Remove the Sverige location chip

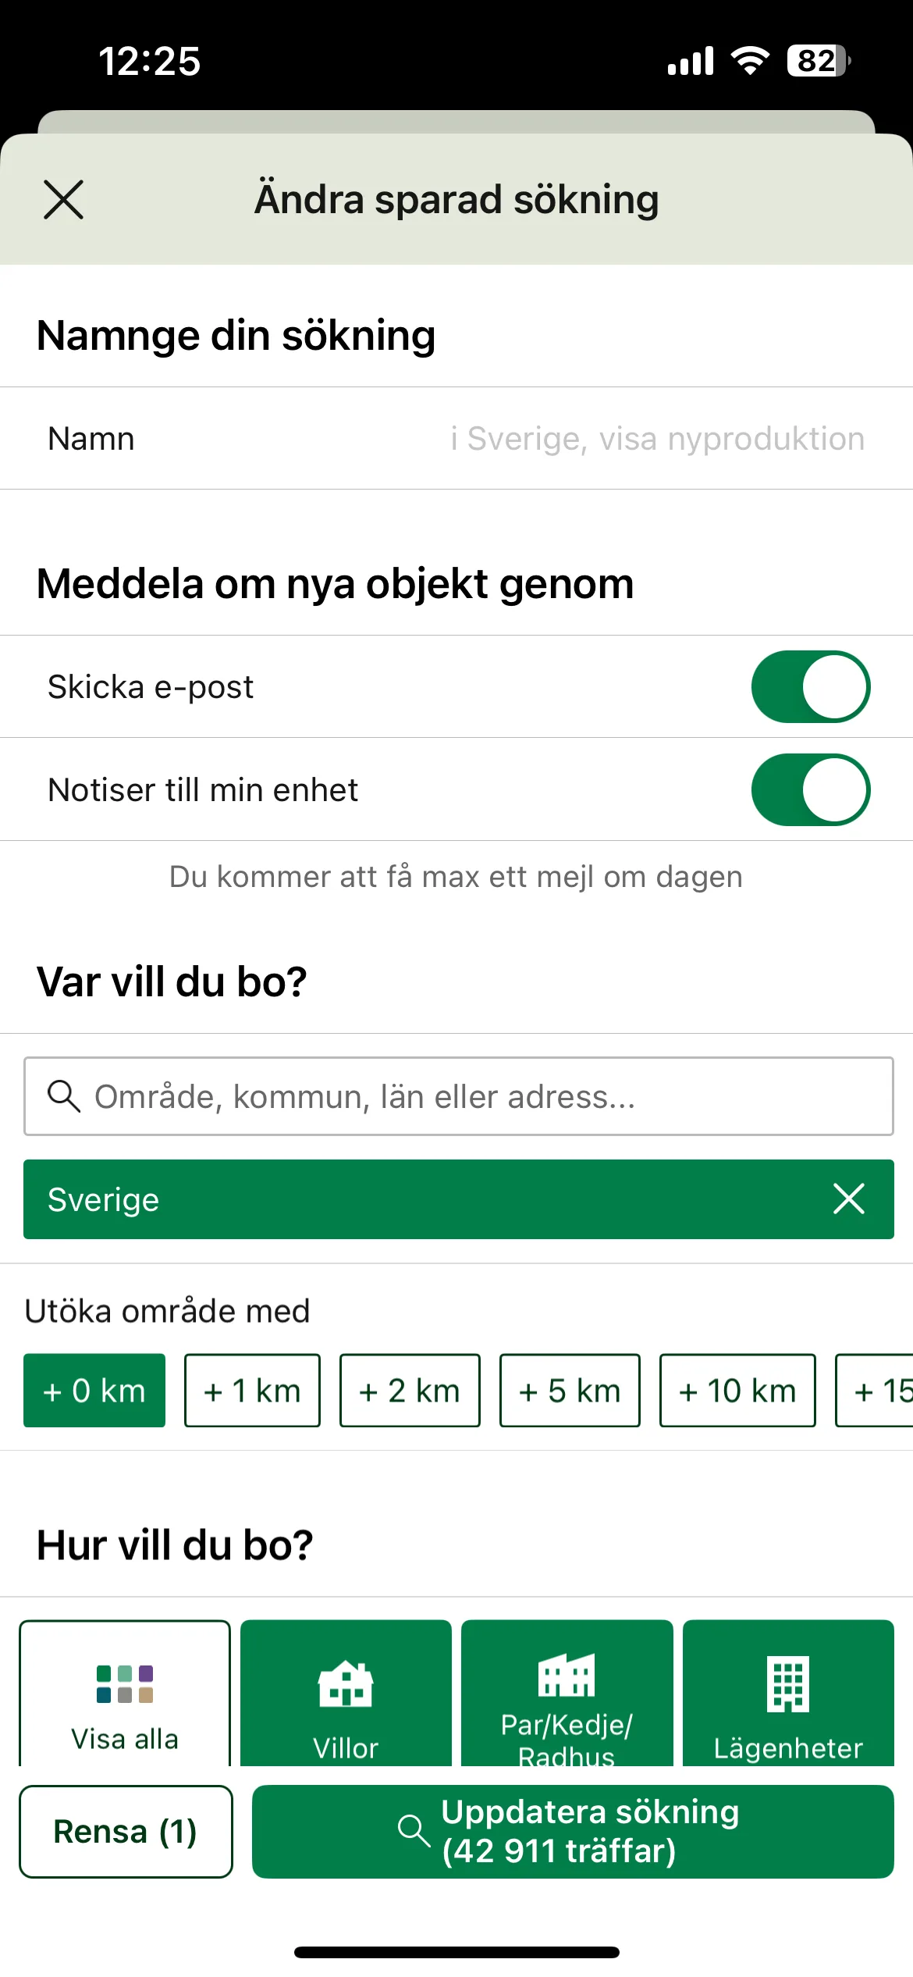coord(848,1199)
